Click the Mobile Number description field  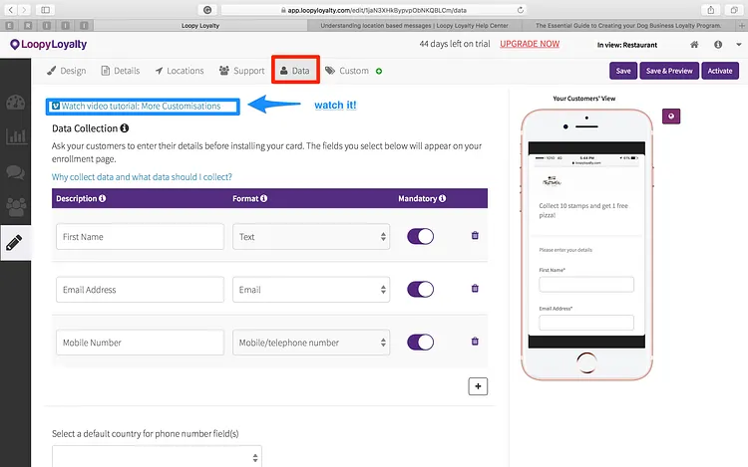click(140, 343)
